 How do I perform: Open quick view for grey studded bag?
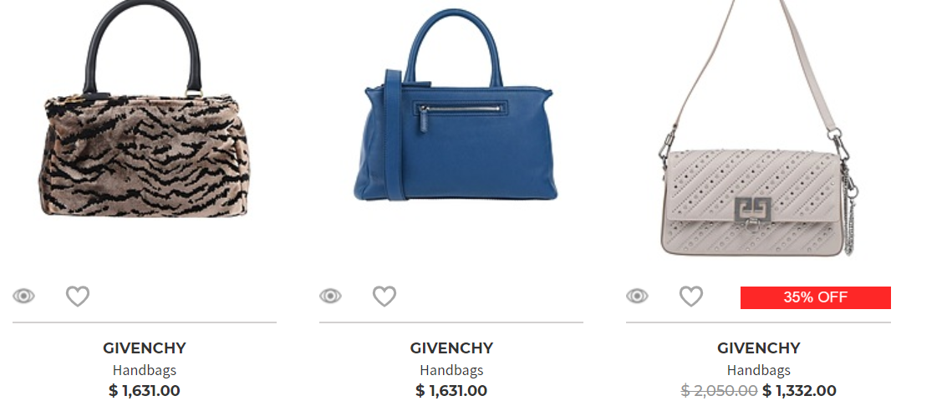click(x=637, y=297)
